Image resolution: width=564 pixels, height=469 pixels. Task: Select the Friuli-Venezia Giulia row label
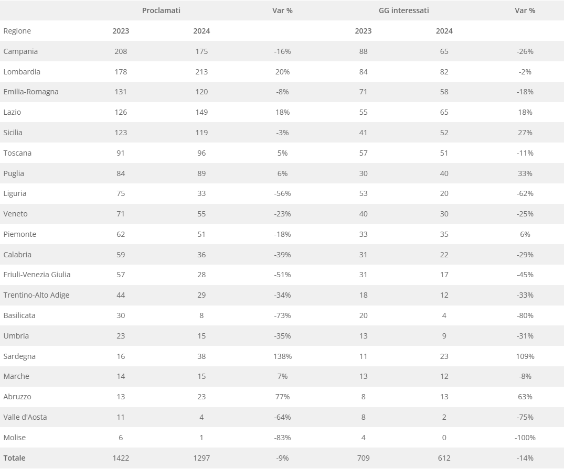[x=37, y=275]
